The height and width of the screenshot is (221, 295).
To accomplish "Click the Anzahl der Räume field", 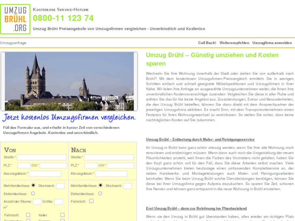I will [x=37, y=202].
